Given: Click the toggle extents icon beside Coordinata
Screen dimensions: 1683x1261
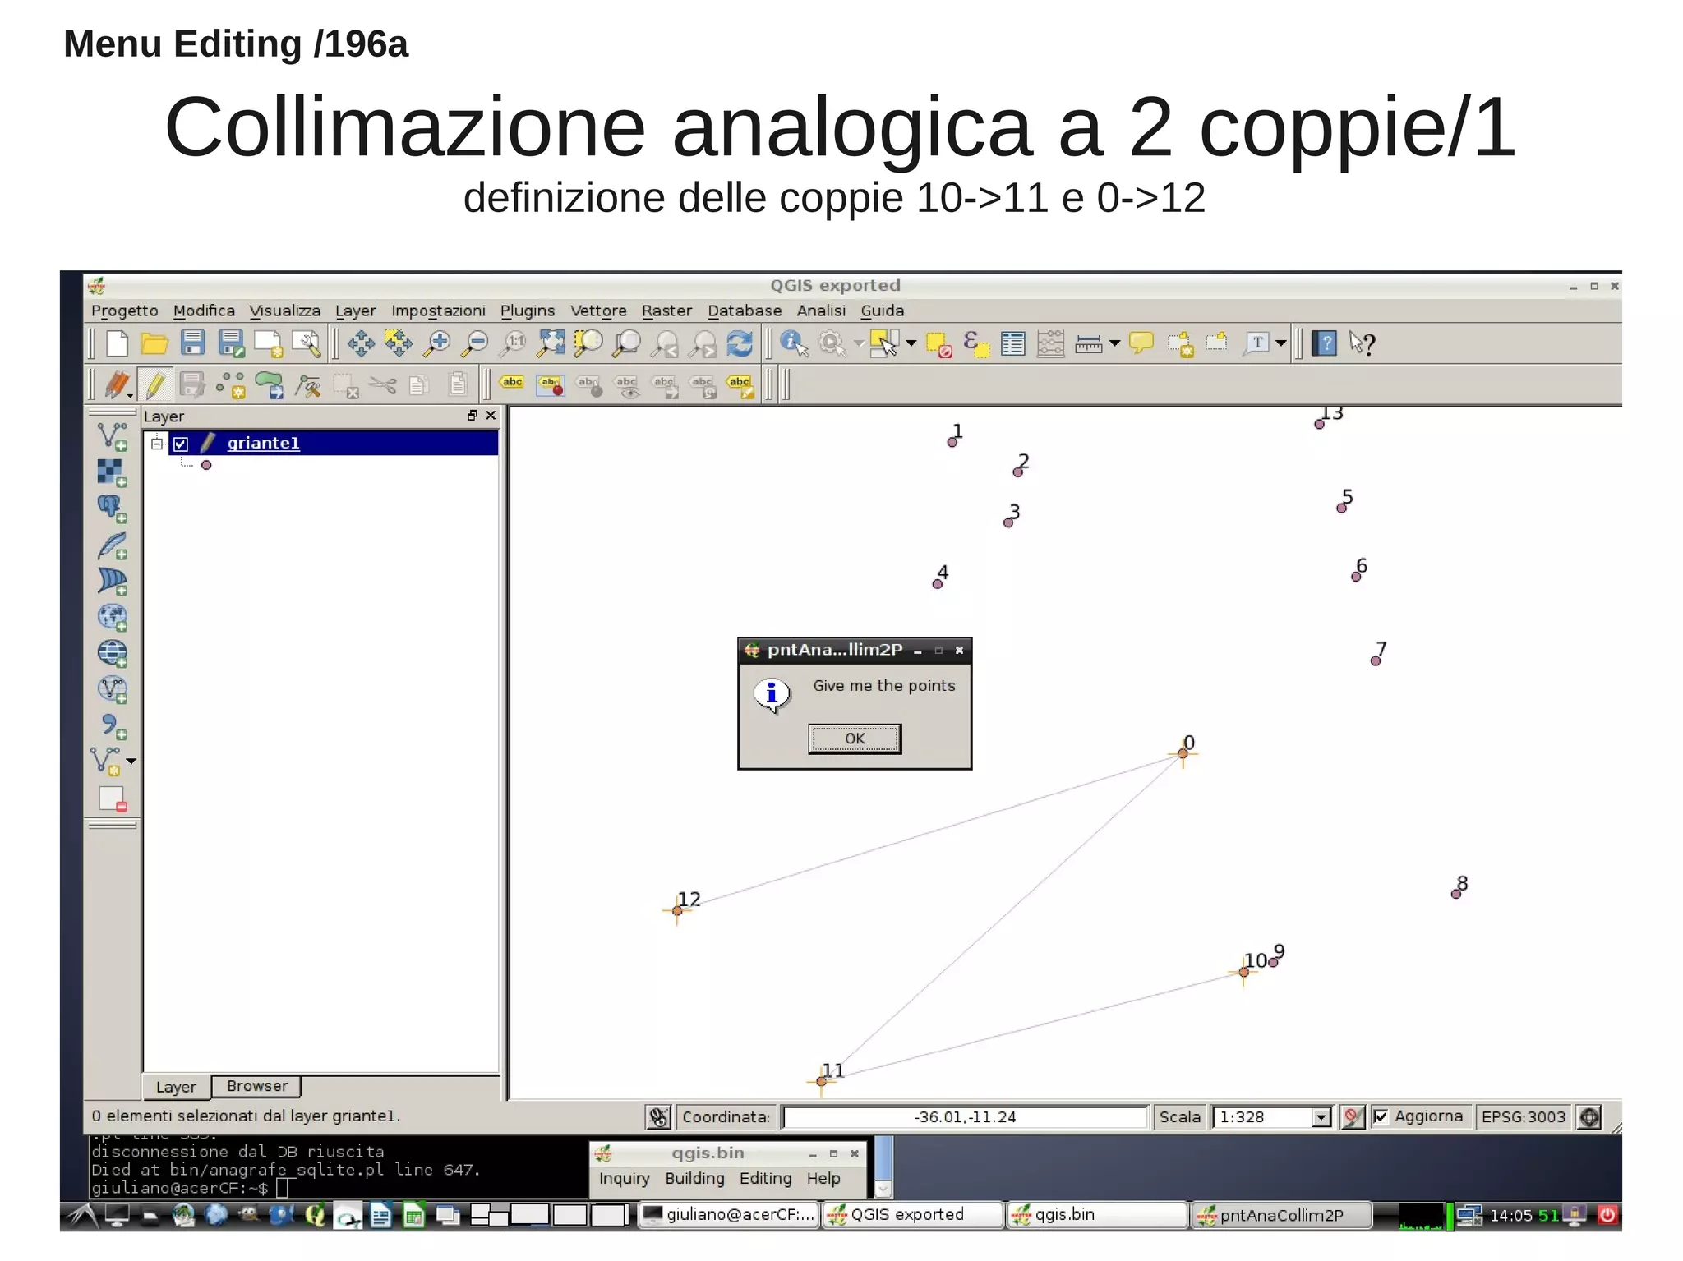Looking at the screenshot, I should coord(659,1116).
